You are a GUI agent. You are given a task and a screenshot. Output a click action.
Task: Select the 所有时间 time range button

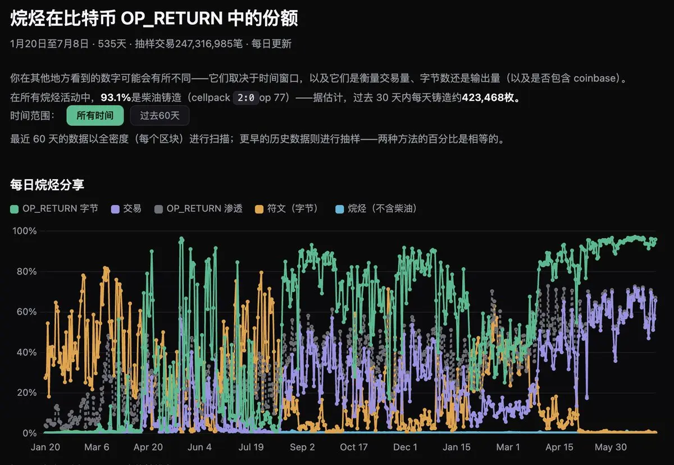pyautogui.click(x=95, y=116)
